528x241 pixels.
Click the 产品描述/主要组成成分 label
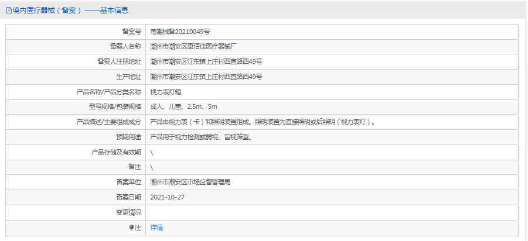[109, 122]
